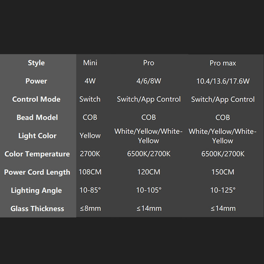Screen dimensions: 264x264
Task: Click the 4/6/8W power cell
Action: tap(148, 81)
